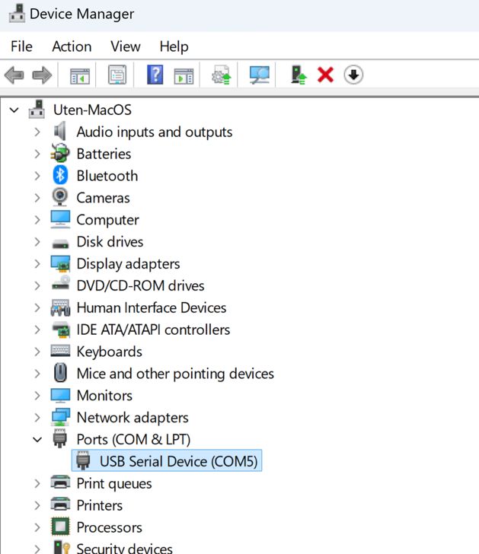This screenshot has width=479, height=554.
Task: Click the Network adapters icon
Action: pos(60,417)
